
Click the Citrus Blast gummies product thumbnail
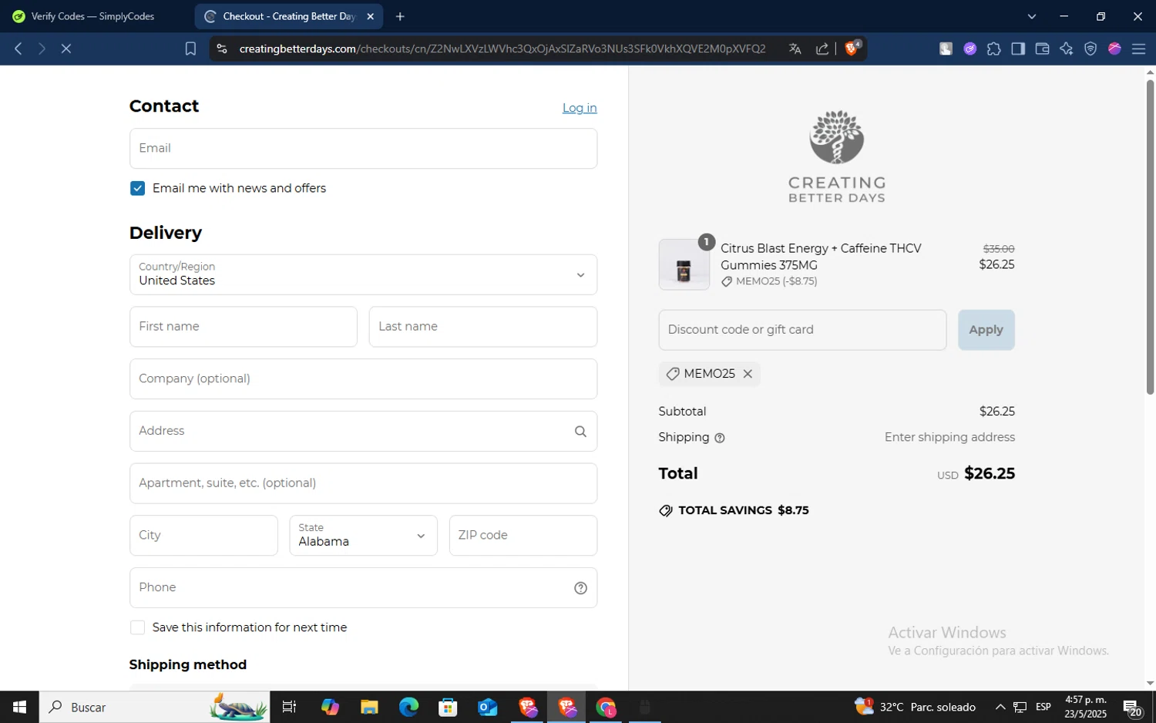coord(684,264)
